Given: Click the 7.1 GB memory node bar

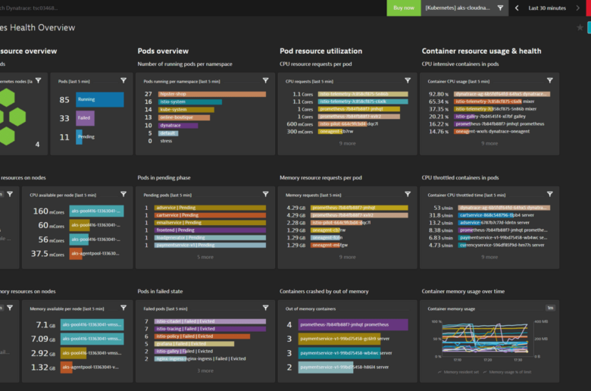Looking at the screenshot, I should click(92, 324).
